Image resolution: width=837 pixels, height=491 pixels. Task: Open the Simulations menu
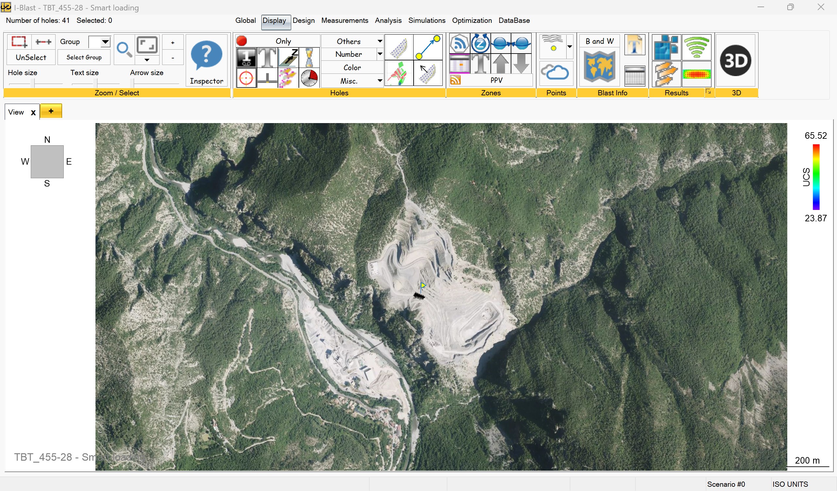426,20
